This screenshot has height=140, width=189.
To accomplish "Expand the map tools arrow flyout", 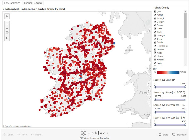I will [x=7, y=38].
